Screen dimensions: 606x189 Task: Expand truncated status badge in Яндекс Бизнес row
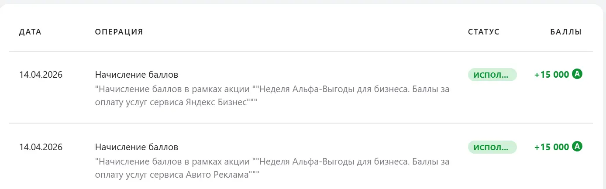(492, 75)
